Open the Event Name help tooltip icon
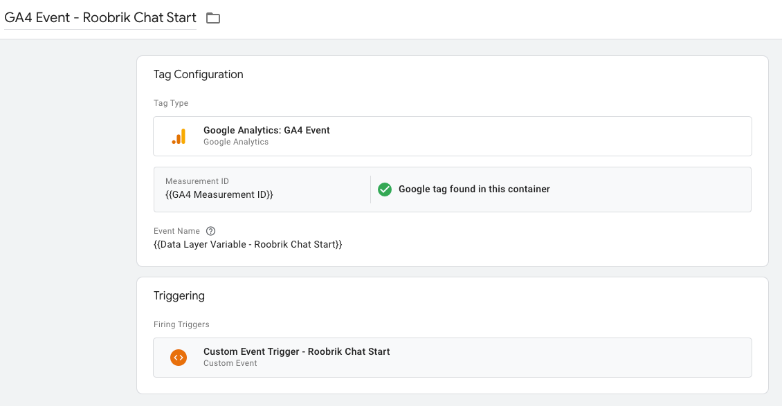 coord(211,231)
